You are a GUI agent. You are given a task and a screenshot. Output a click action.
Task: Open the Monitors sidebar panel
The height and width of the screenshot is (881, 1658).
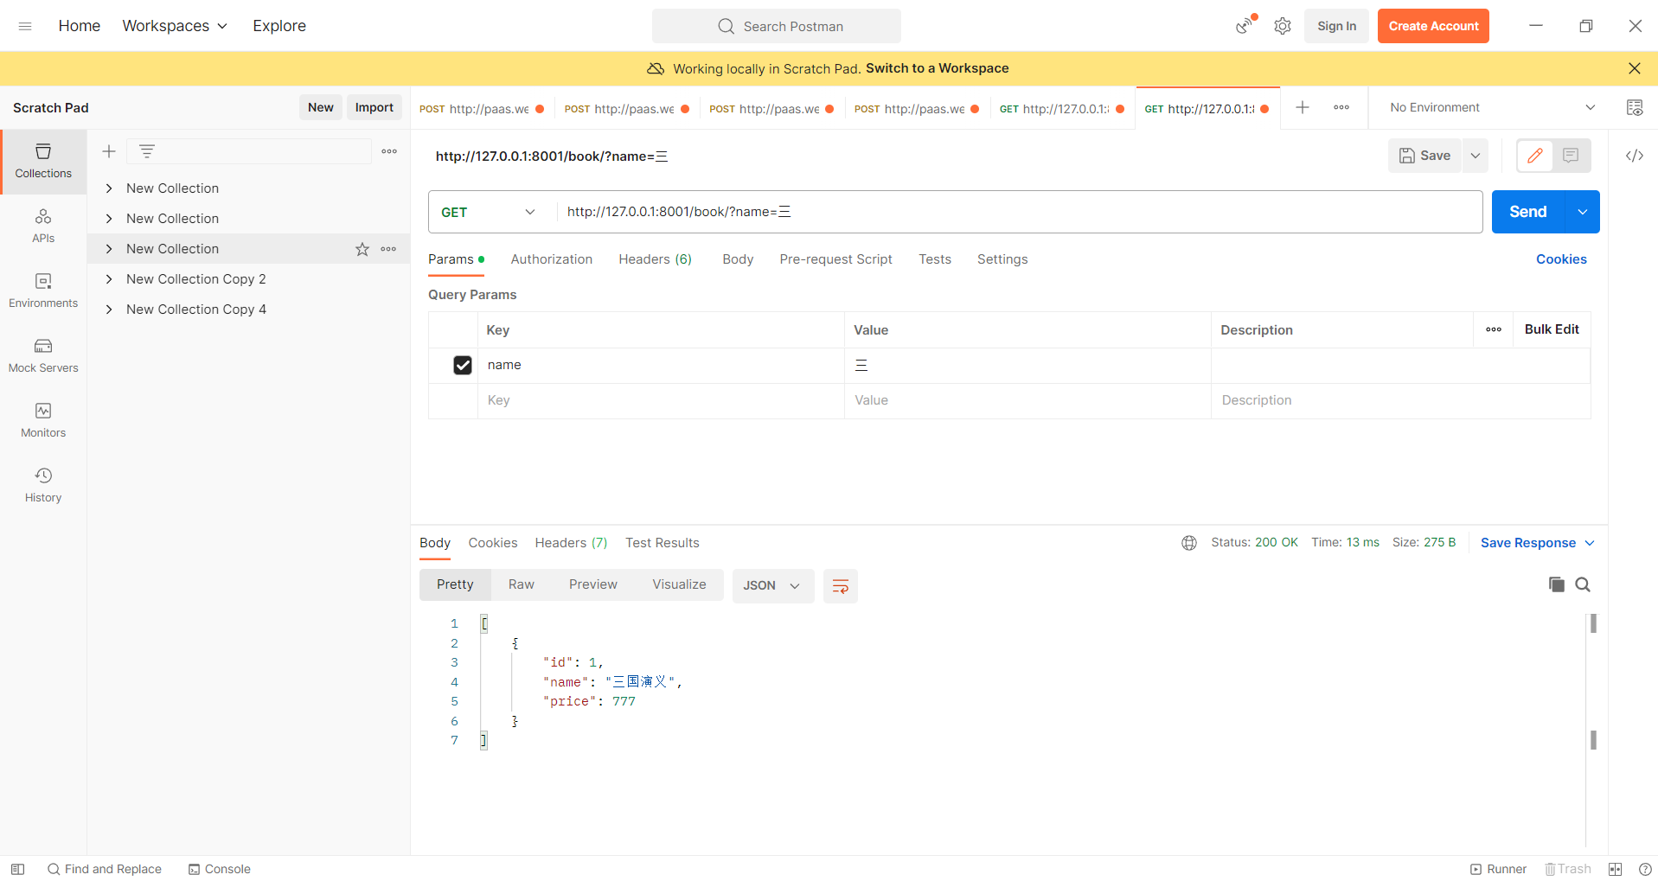43,420
